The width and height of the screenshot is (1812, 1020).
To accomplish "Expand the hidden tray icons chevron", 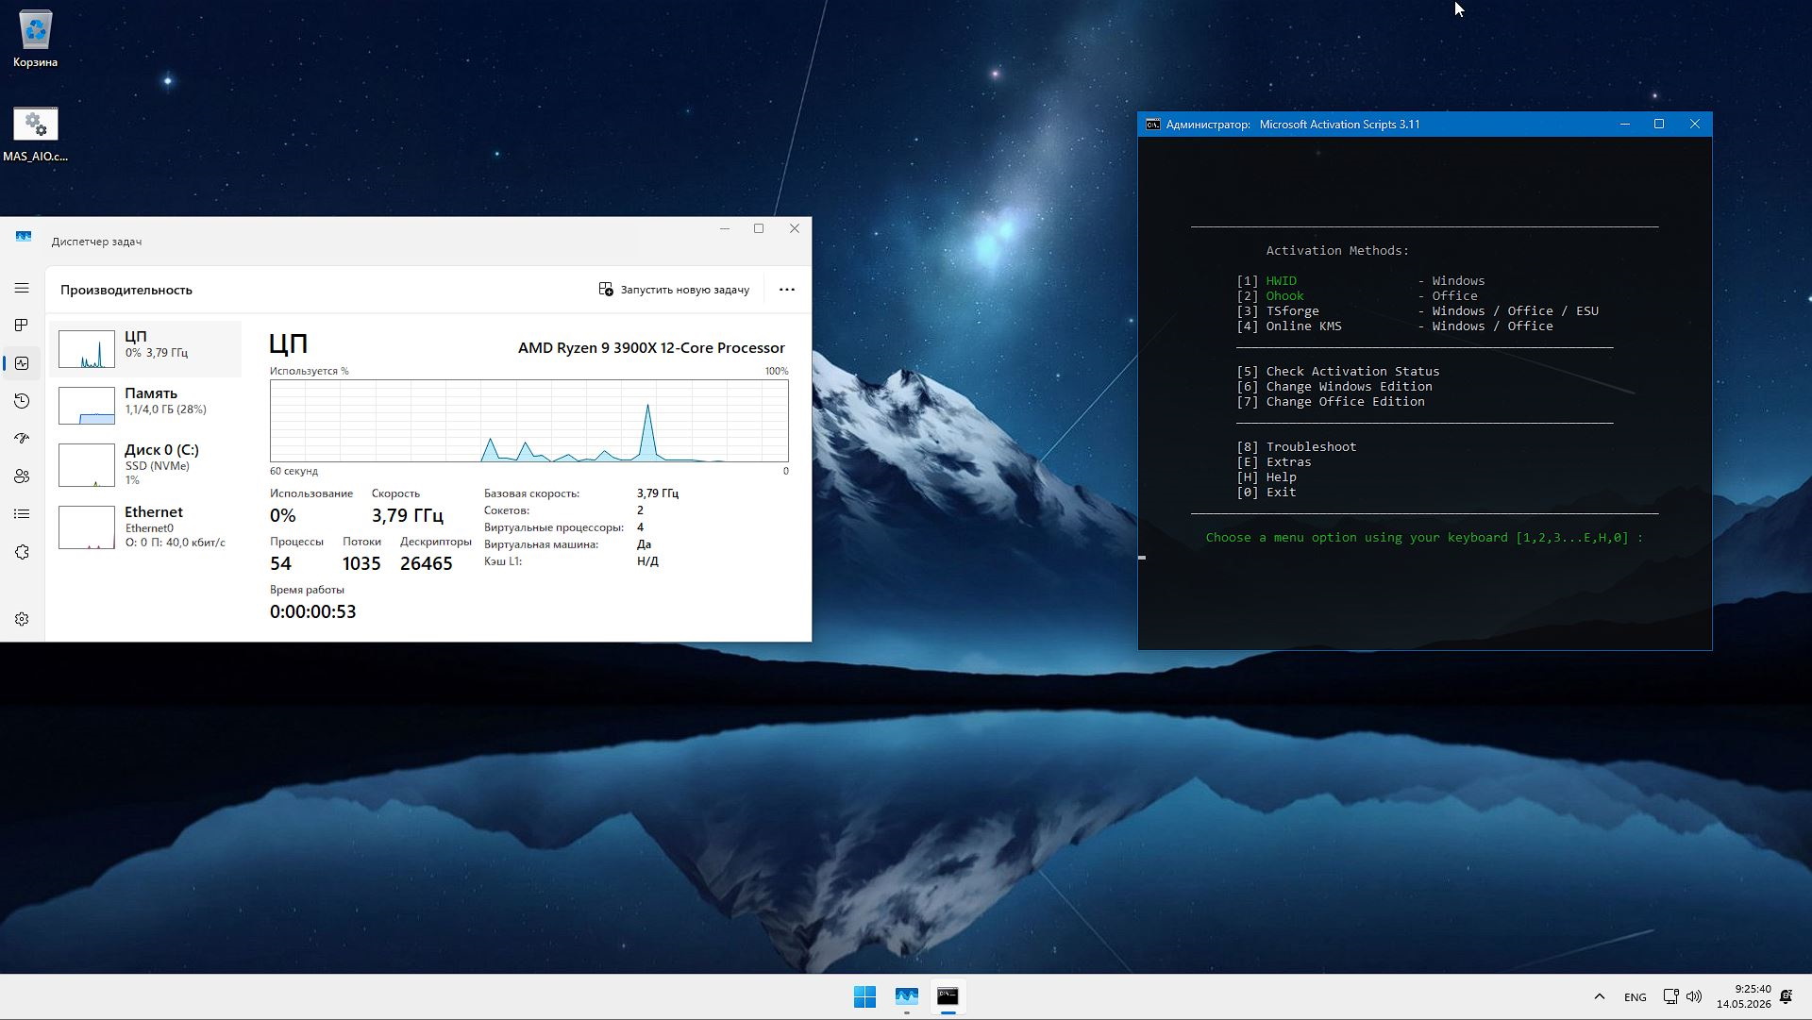I will tap(1599, 996).
